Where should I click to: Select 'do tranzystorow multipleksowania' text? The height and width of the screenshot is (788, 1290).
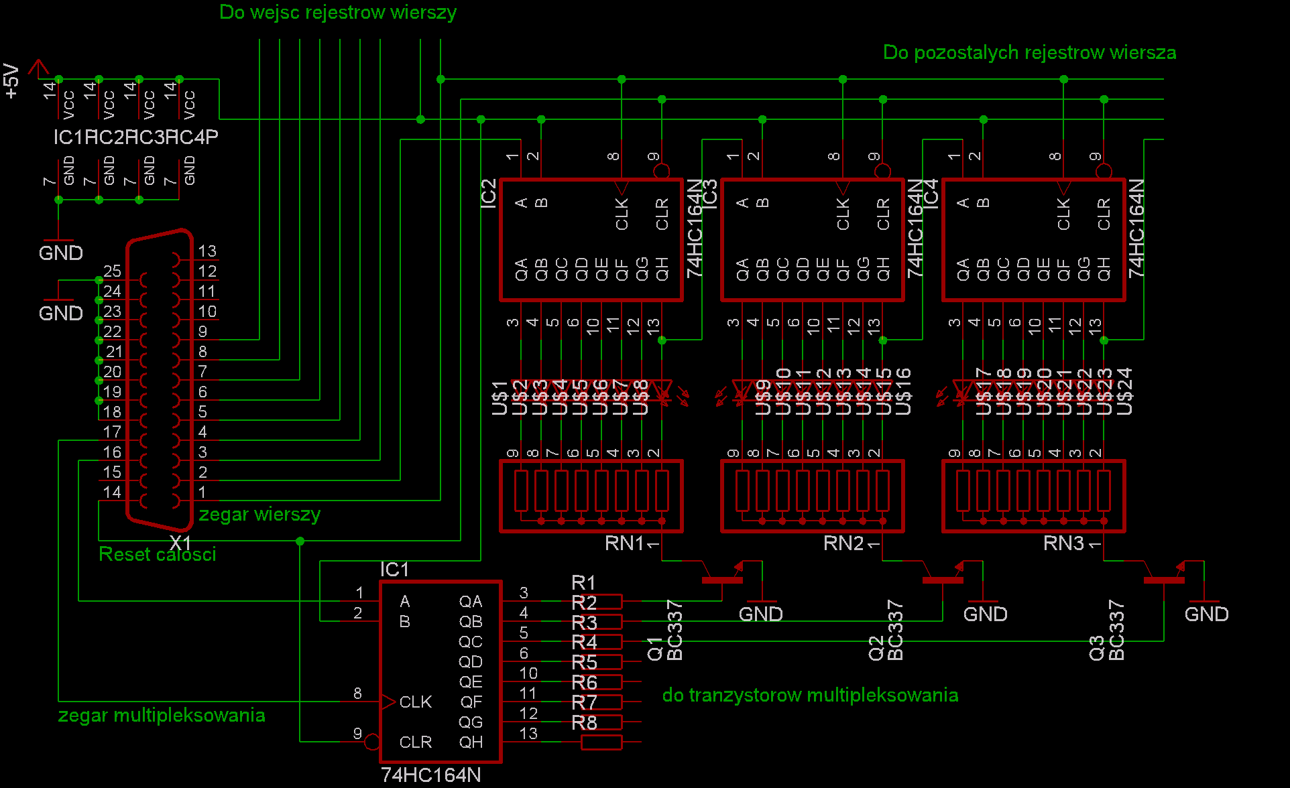[810, 696]
